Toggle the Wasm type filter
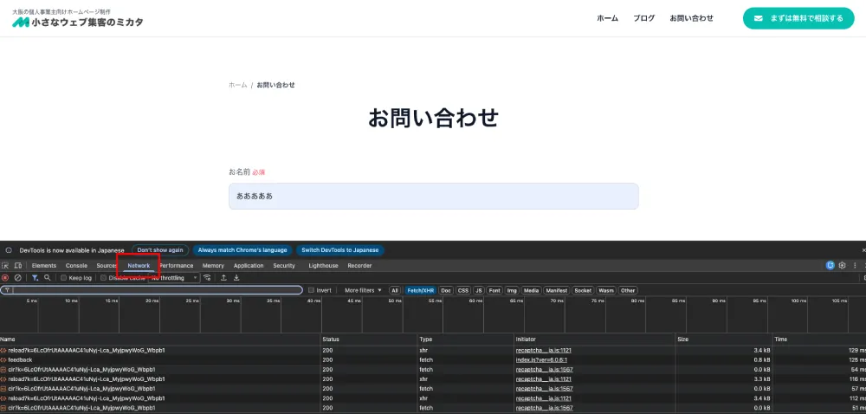 [606, 290]
